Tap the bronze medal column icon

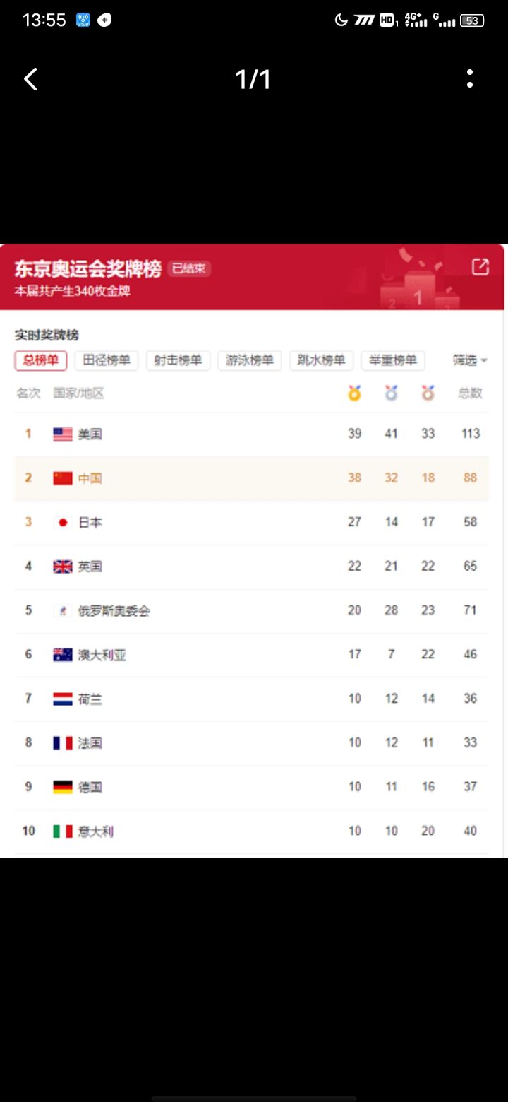coord(428,393)
